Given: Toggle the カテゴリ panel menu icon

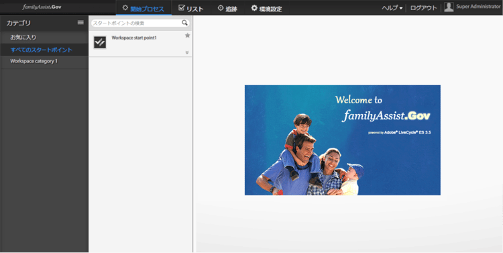Looking at the screenshot, I should 80,22.
